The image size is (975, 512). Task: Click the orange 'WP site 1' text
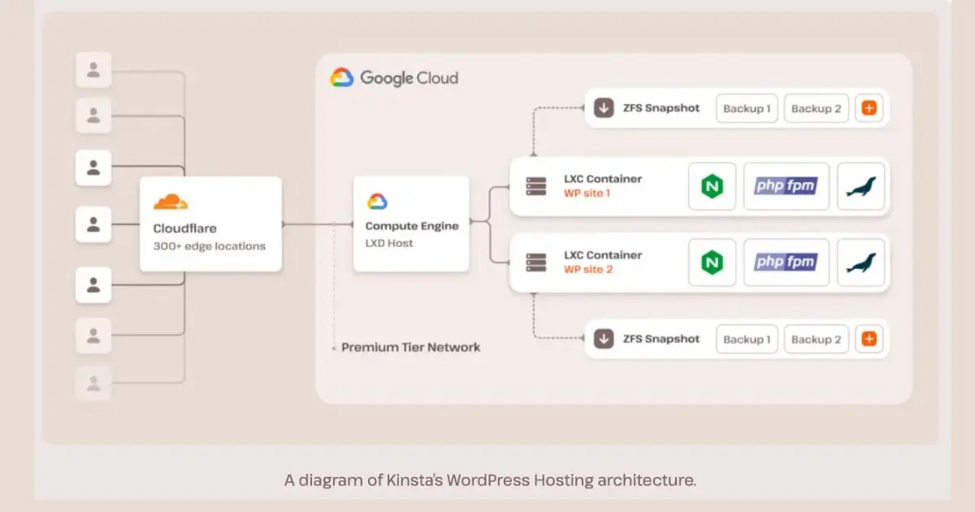[x=587, y=193]
